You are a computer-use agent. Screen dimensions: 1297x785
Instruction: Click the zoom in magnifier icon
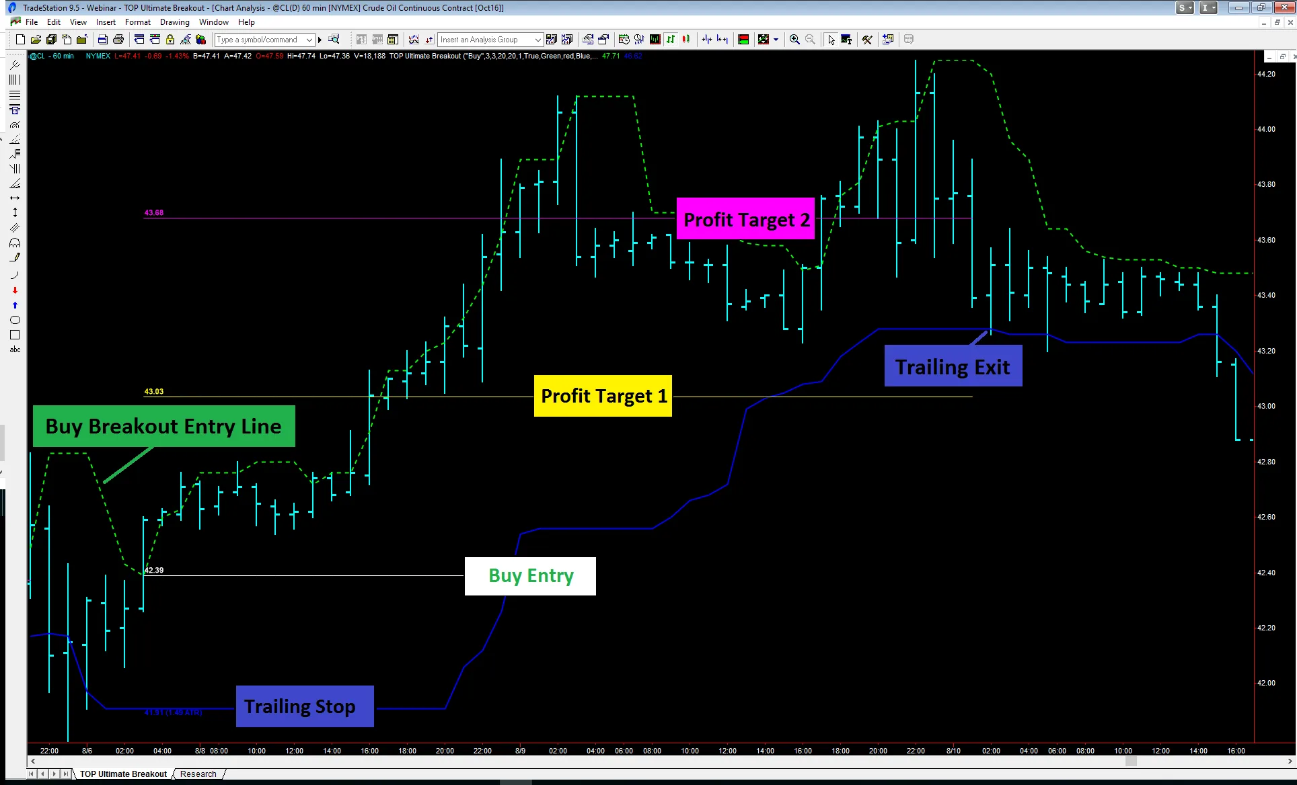click(x=794, y=40)
